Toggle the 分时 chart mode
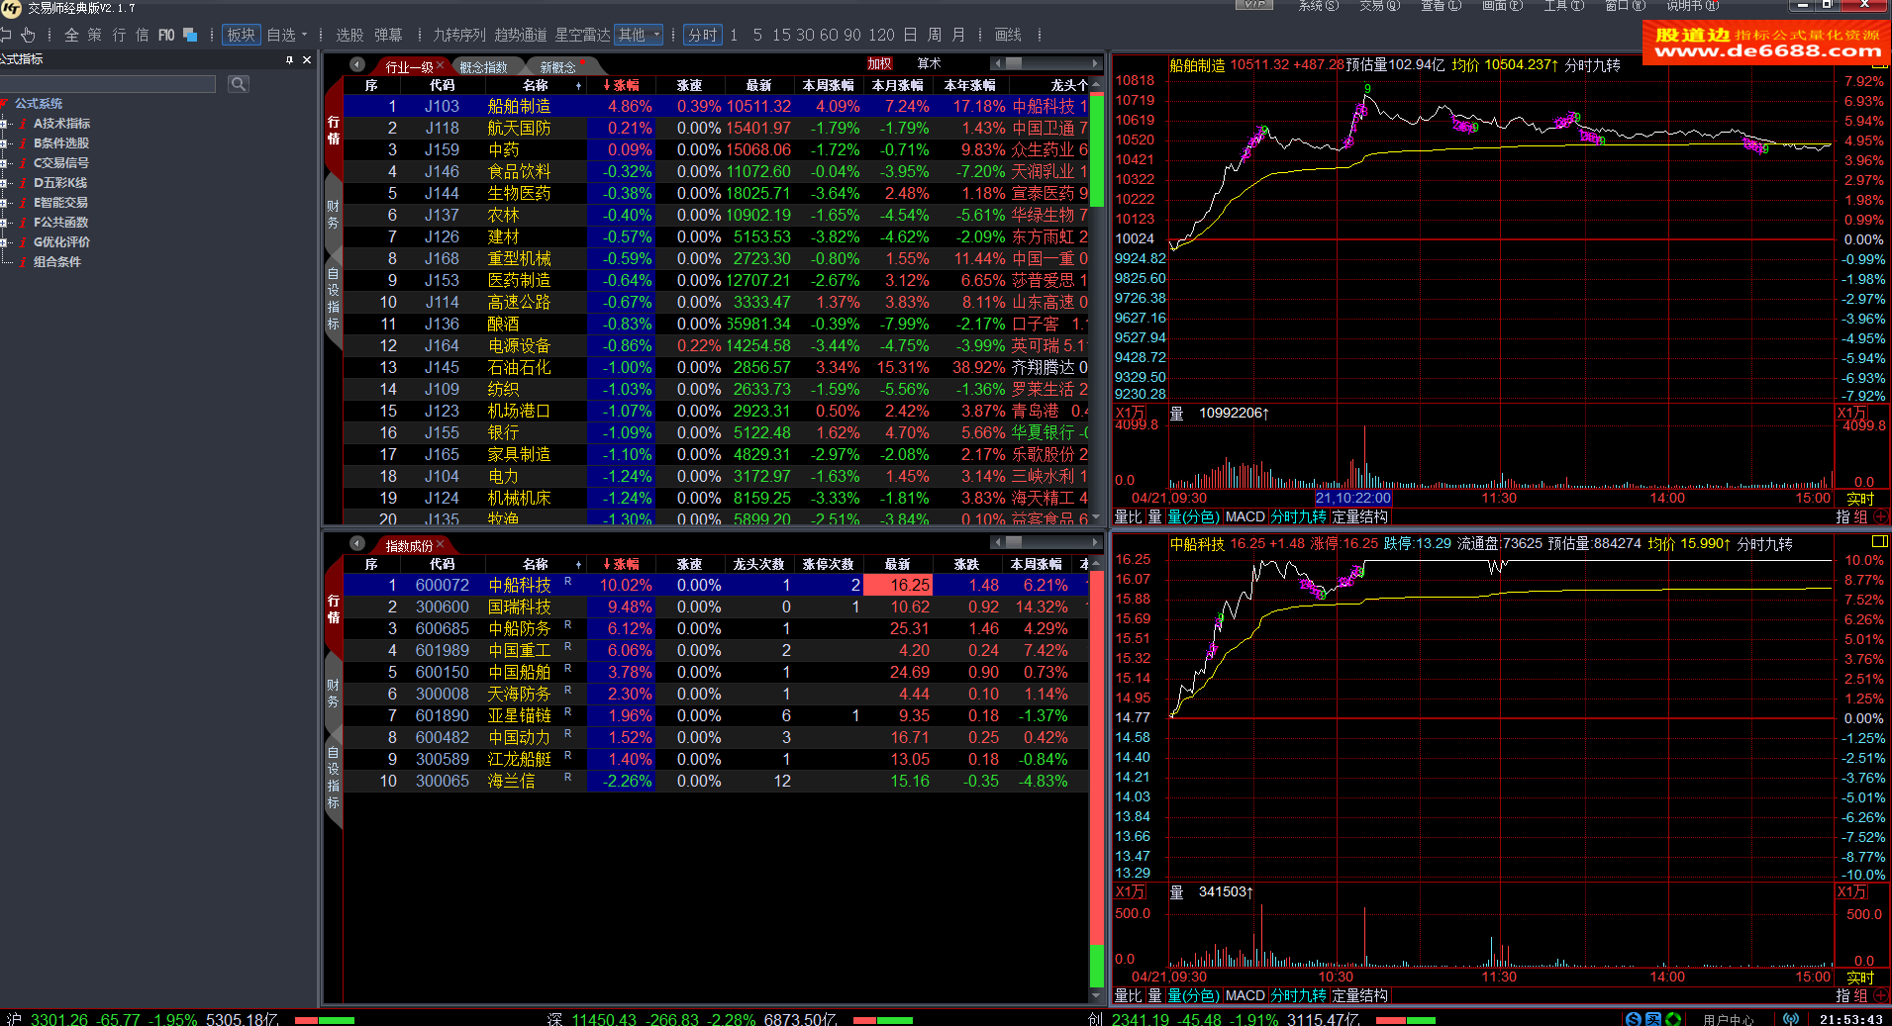This screenshot has height=1026, width=1892. pos(702,35)
